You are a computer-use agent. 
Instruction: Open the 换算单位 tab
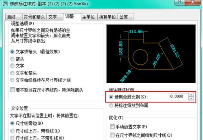pyautogui.click(x=108, y=17)
